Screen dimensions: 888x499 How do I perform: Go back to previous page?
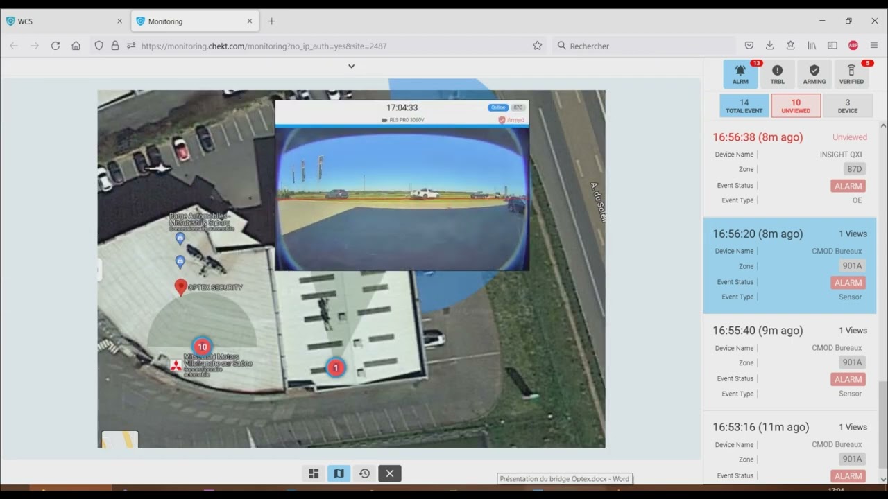pyautogui.click(x=14, y=46)
